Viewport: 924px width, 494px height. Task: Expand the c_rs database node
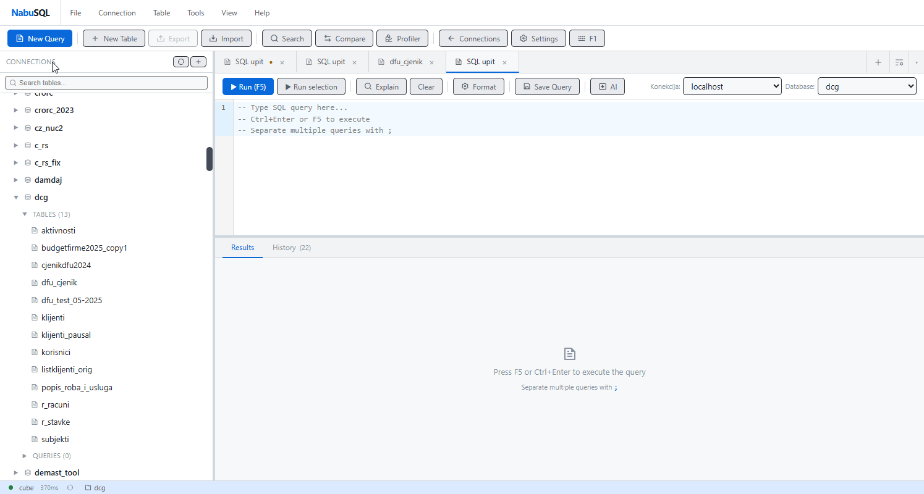pyautogui.click(x=16, y=146)
